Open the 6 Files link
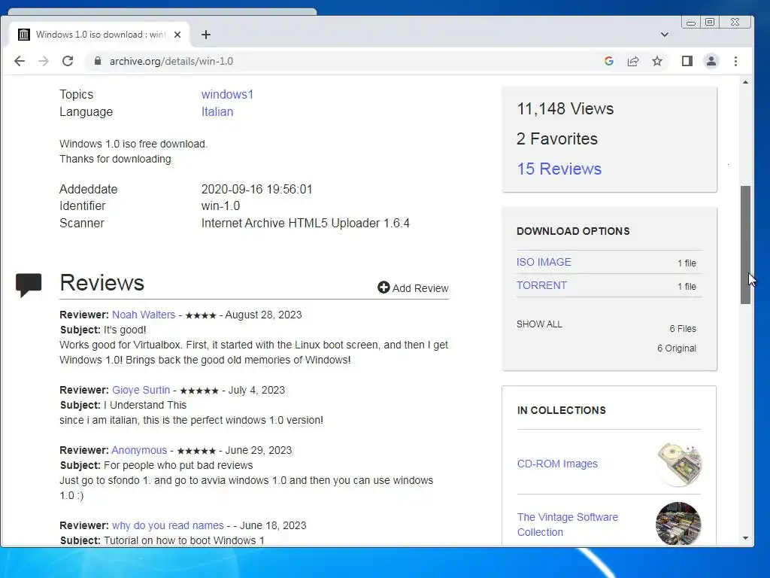 click(683, 328)
